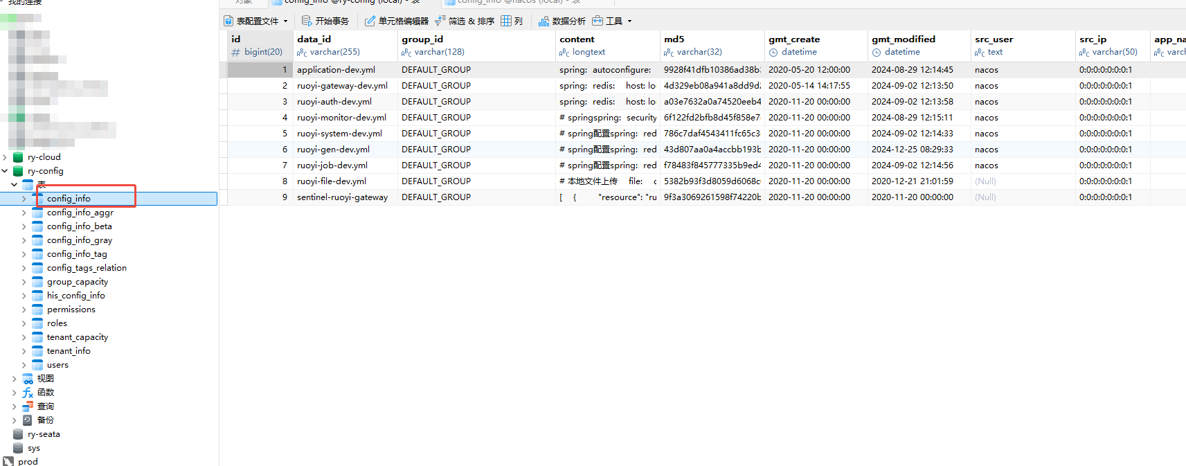Open 筛选 & 排序 filter and sort
This screenshot has width=1186, height=466.
[x=465, y=21]
